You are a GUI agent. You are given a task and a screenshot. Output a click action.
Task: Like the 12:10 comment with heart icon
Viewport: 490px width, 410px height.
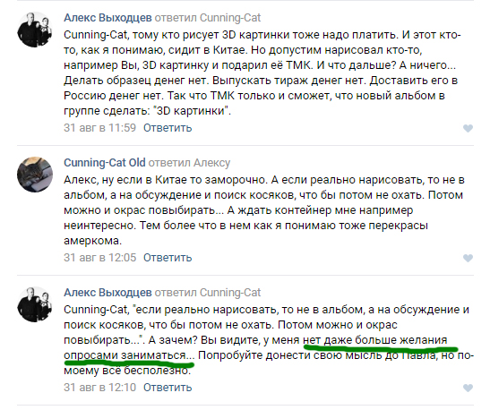(x=468, y=388)
